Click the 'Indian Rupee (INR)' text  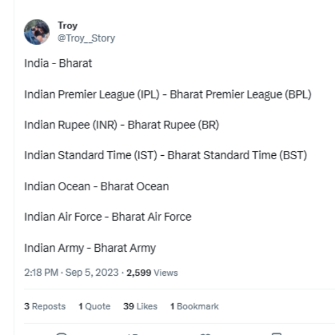click(x=71, y=125)
